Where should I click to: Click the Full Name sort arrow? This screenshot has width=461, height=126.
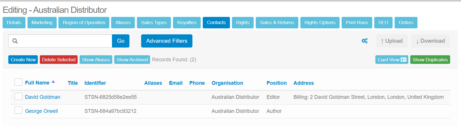(53, 82)
